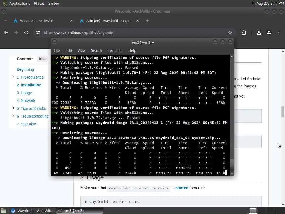Click the Arch logo on Waydroid tab
Viewport: 285px width, 214px height.
click(16, 21)
